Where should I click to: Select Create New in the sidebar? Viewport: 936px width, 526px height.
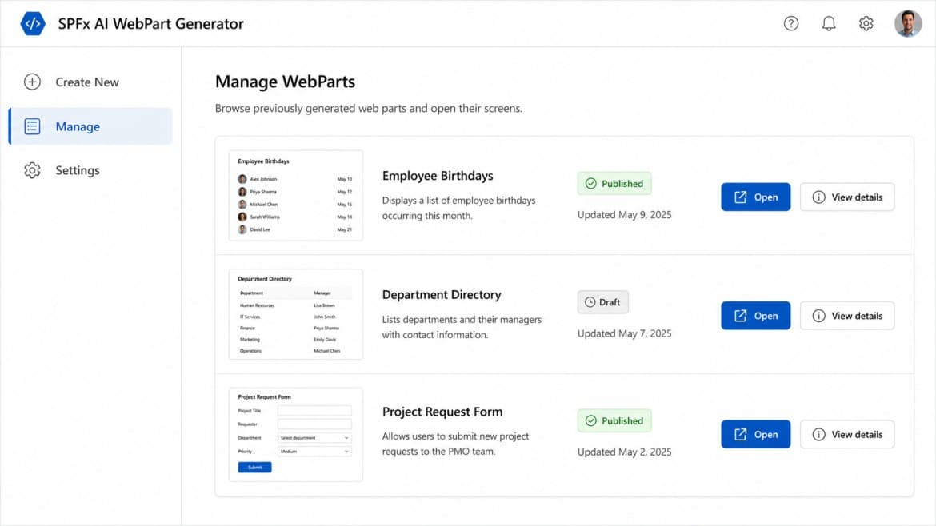click(90, 82)
